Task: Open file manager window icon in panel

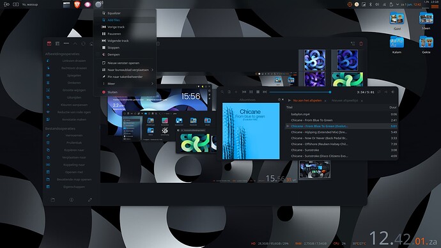Action: coord(66,4)
